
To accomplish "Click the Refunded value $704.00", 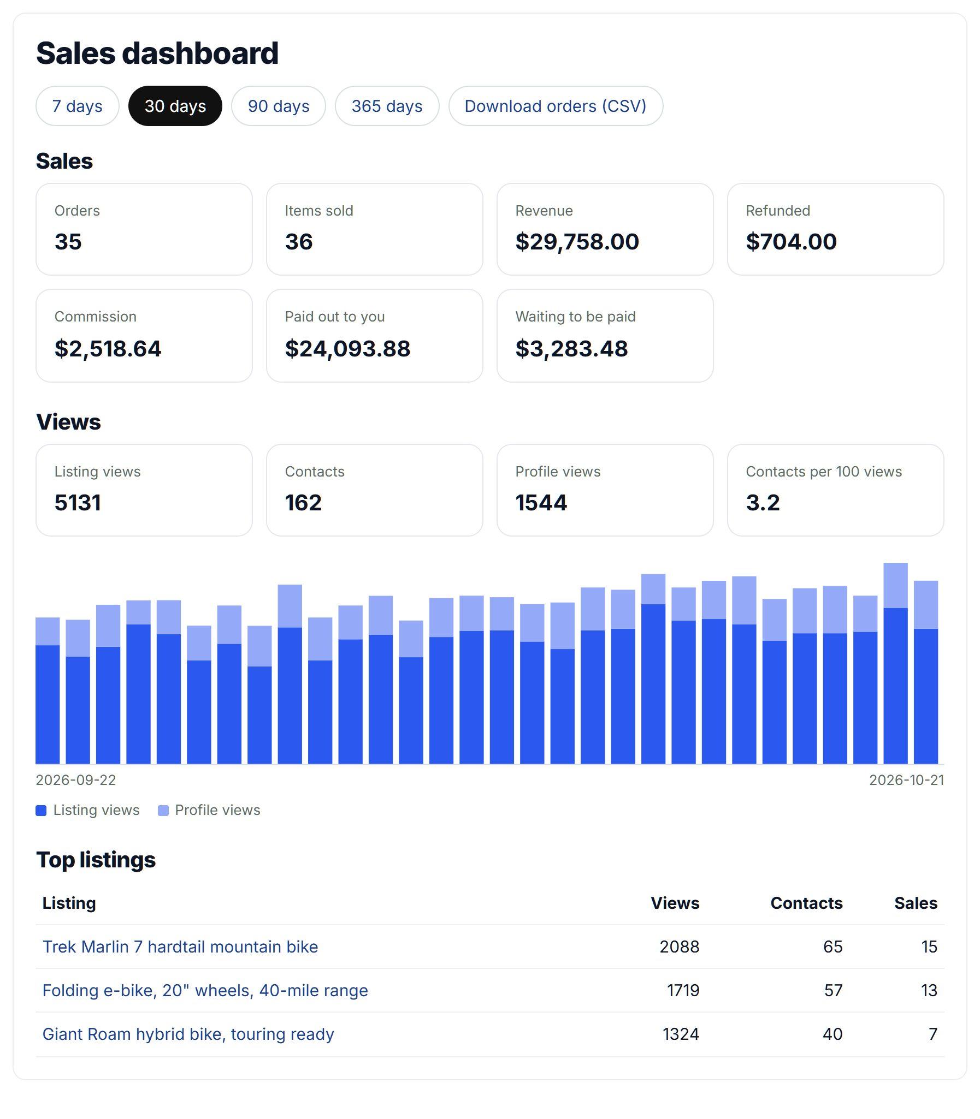I will tap(791, 241).
